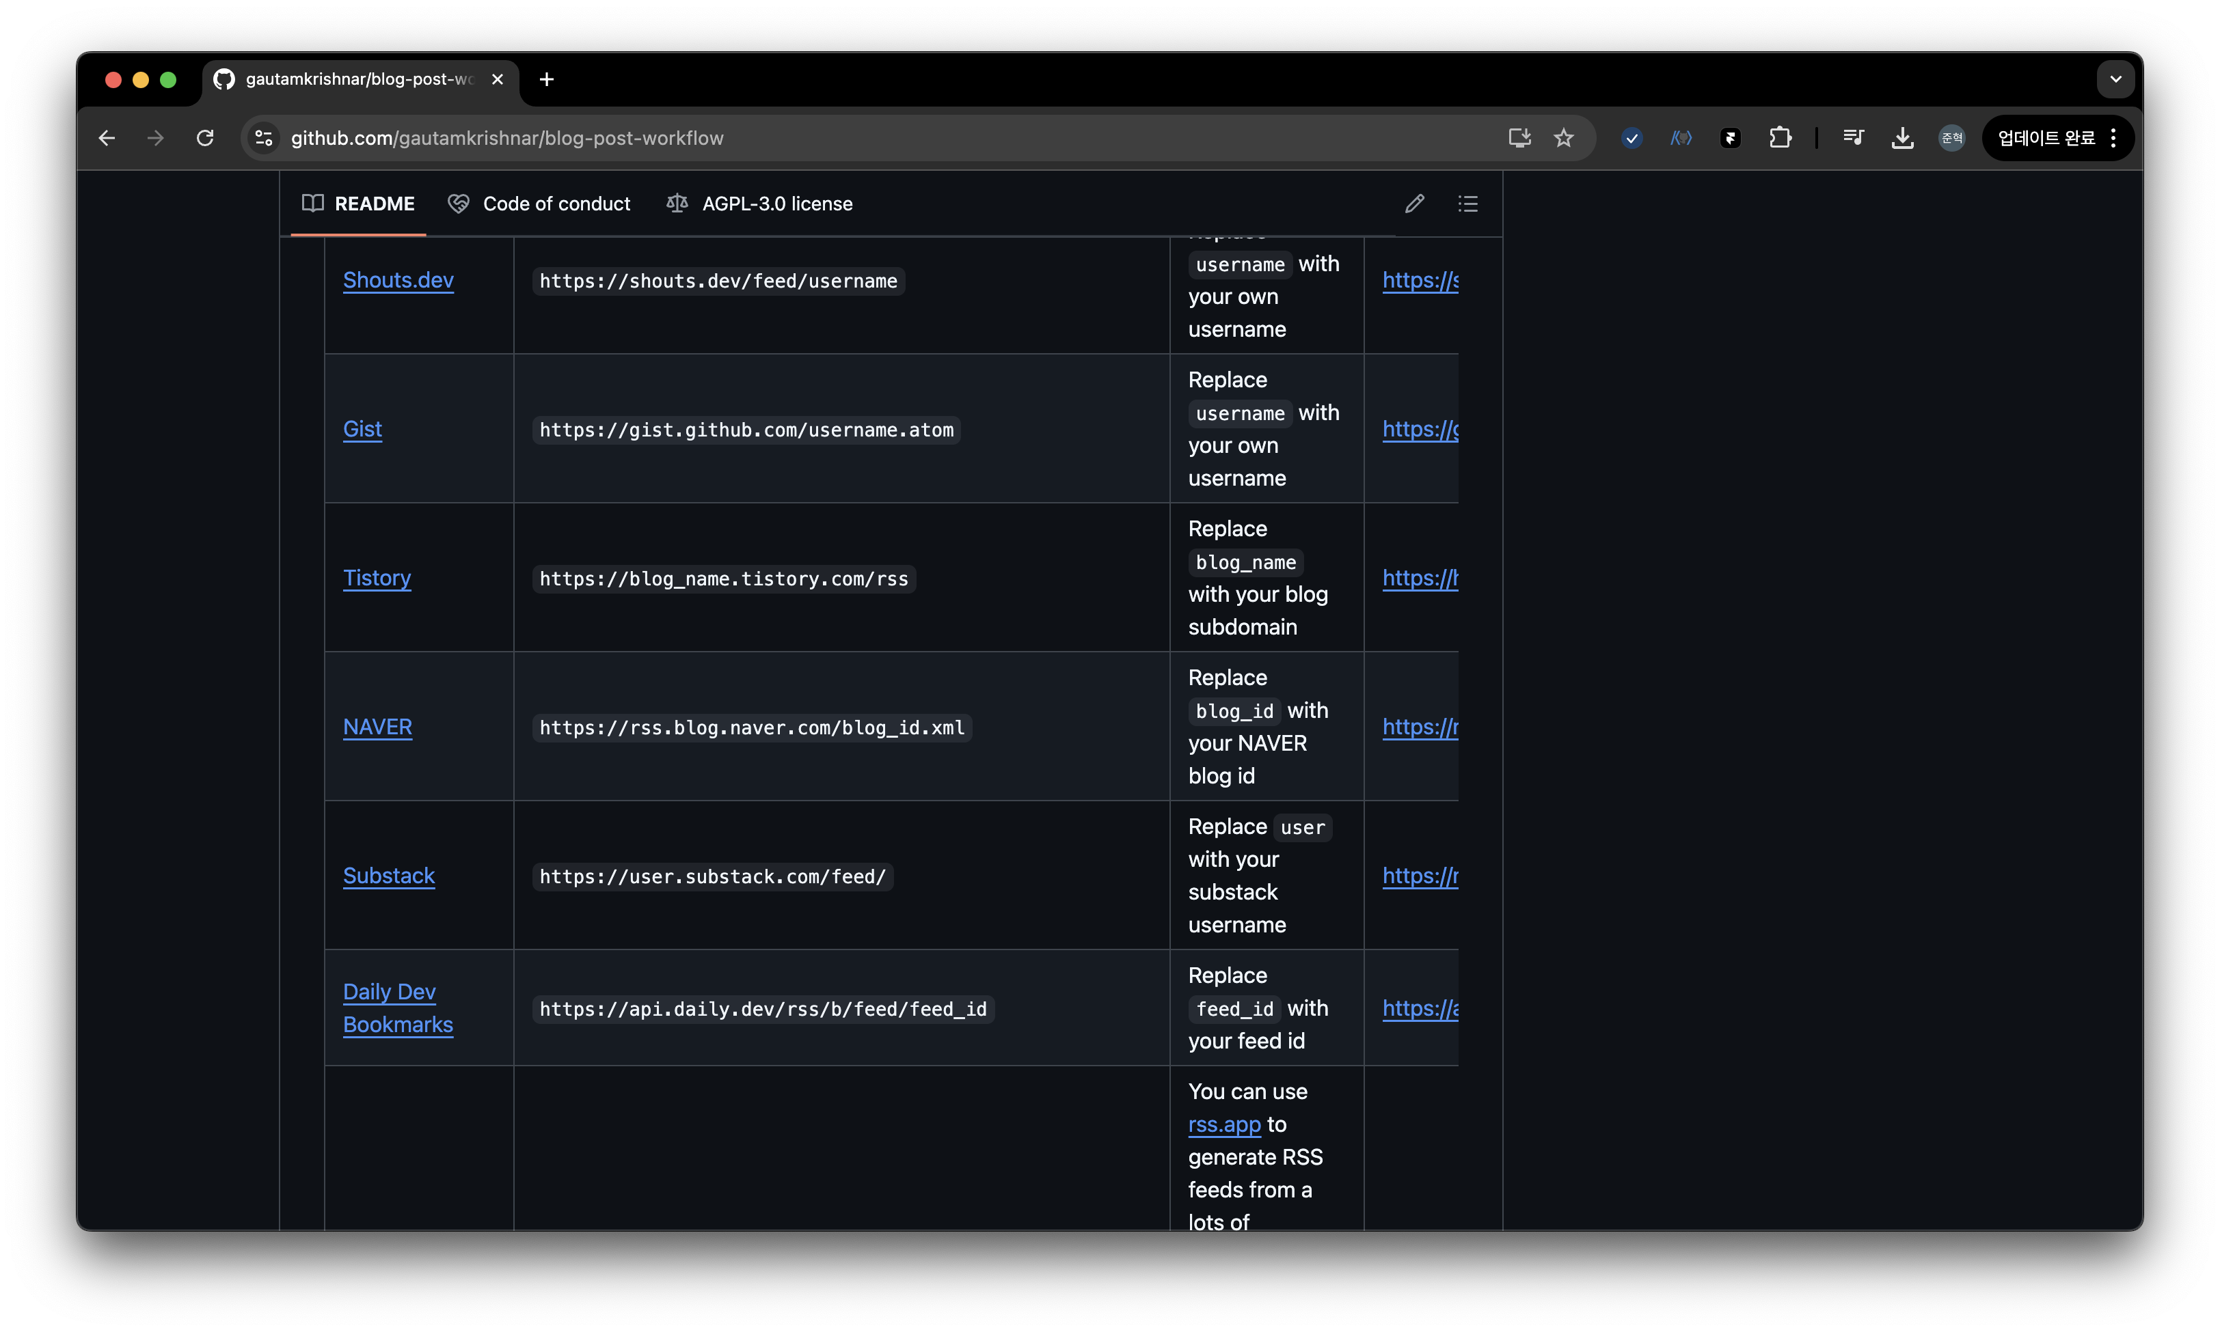The width and height of the screenshot is (2220, 1332).
Task: Show browser downloads
Action: tap(1902, 137)
